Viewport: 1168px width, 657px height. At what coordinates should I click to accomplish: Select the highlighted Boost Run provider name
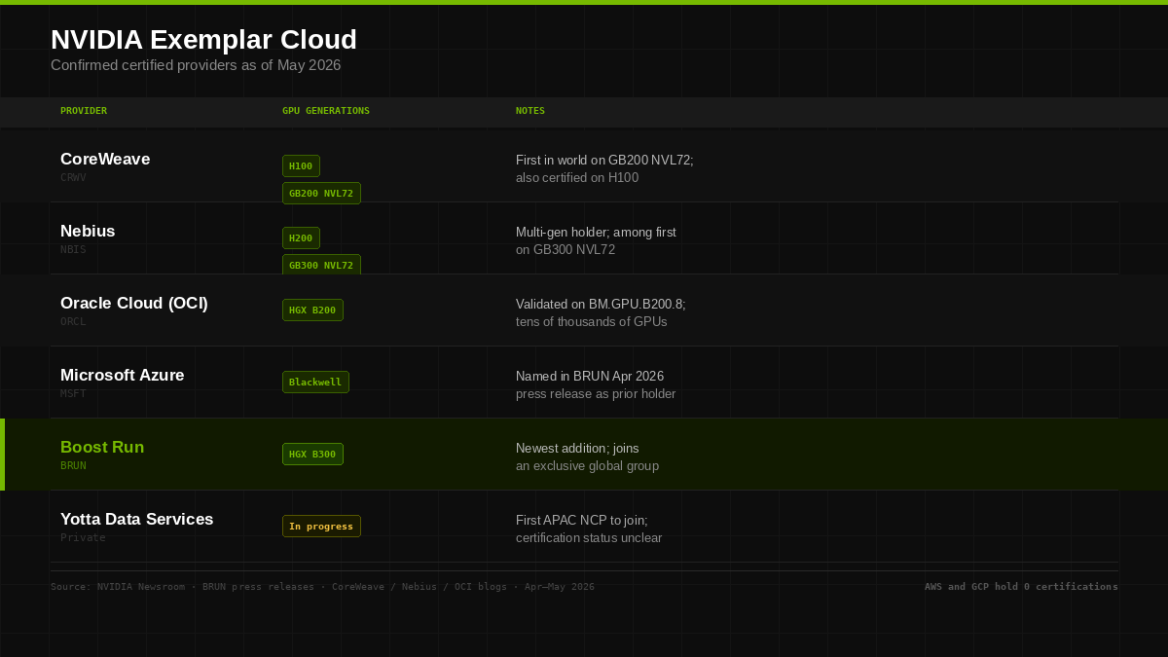102,447
